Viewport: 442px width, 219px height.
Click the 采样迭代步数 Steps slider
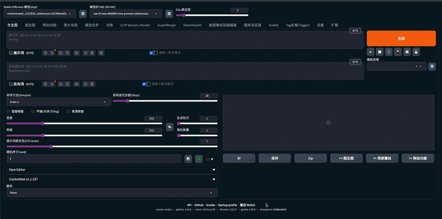click(165, 101)
